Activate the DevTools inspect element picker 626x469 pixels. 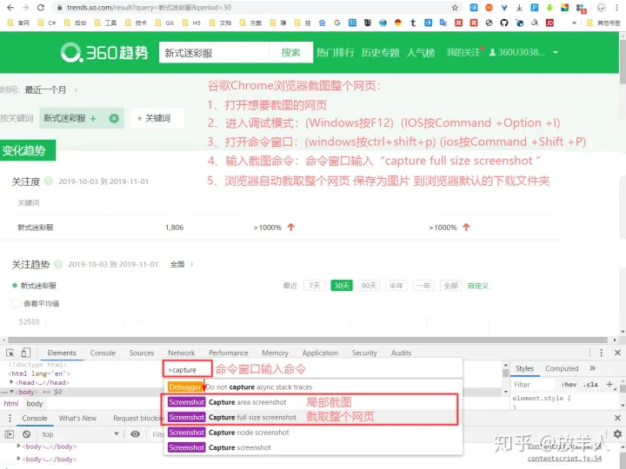point(10,353)
